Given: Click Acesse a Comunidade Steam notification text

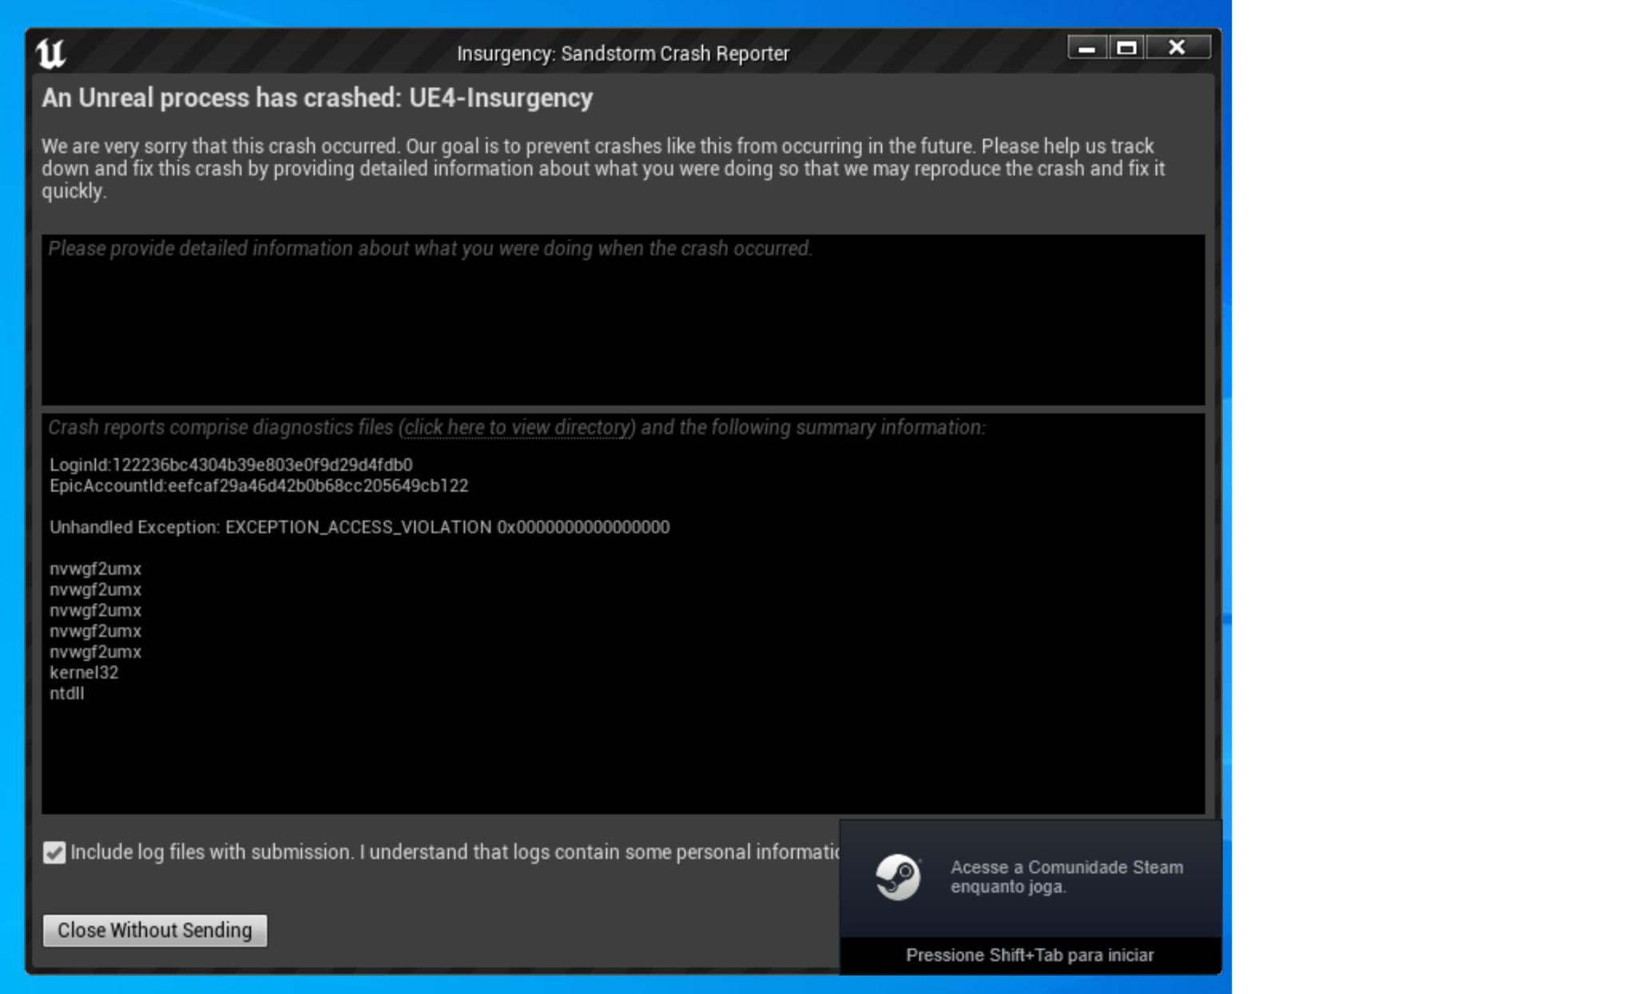Looking at the screenshot, I should point(1066,877).
